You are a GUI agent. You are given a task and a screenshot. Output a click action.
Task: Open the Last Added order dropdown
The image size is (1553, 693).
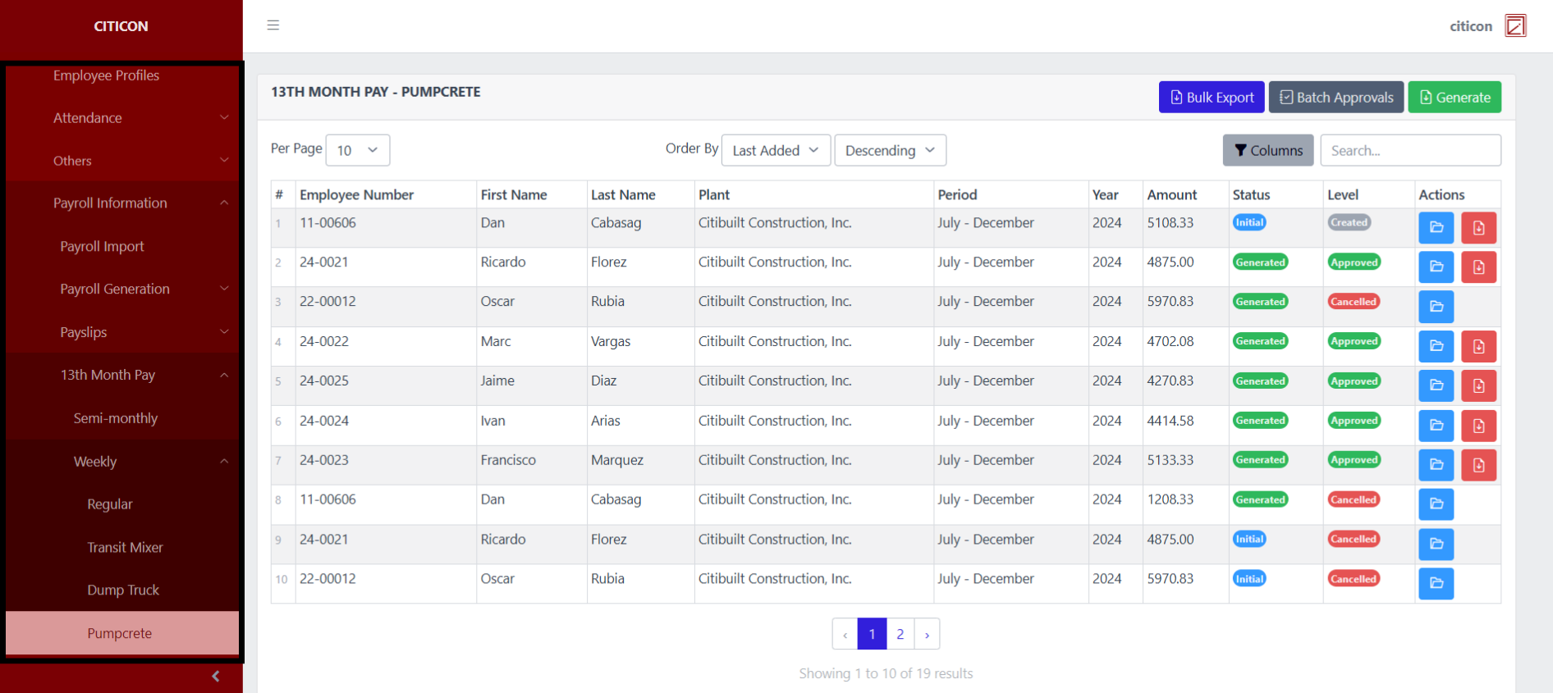point(776,150)
